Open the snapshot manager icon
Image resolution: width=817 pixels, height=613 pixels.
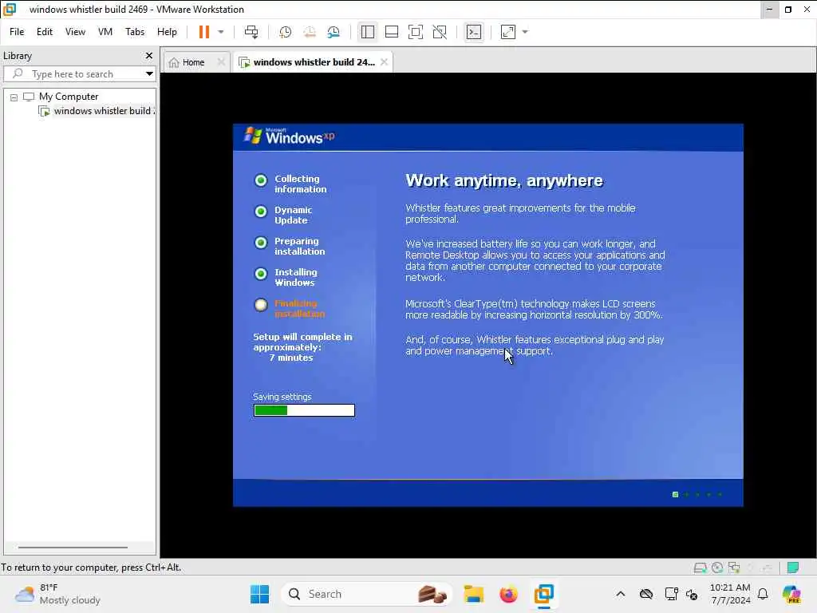(x=334, y=32)
